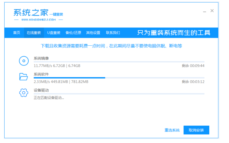Image resolution: width=229 pixels, height=143 pixels.
Task: Click the disc icon beside 系统镜像
Action: 23,61
